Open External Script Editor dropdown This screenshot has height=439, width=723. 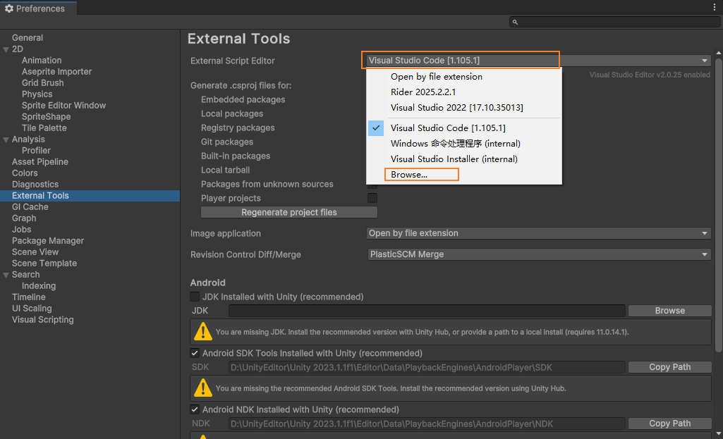[539, 61]
